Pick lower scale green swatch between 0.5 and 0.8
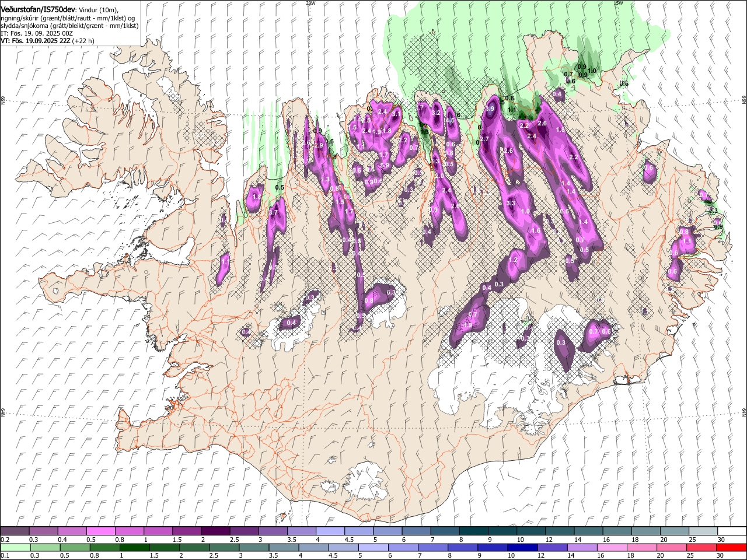 pos(75,547)
